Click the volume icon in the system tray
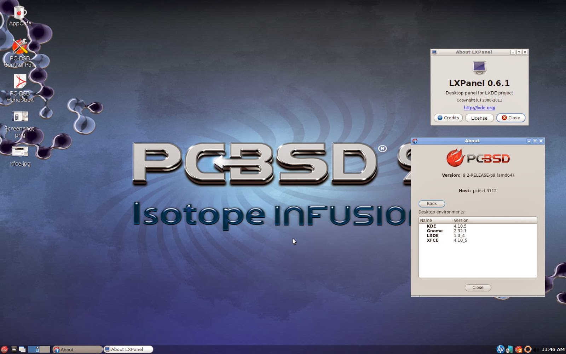 coord(536,350)
